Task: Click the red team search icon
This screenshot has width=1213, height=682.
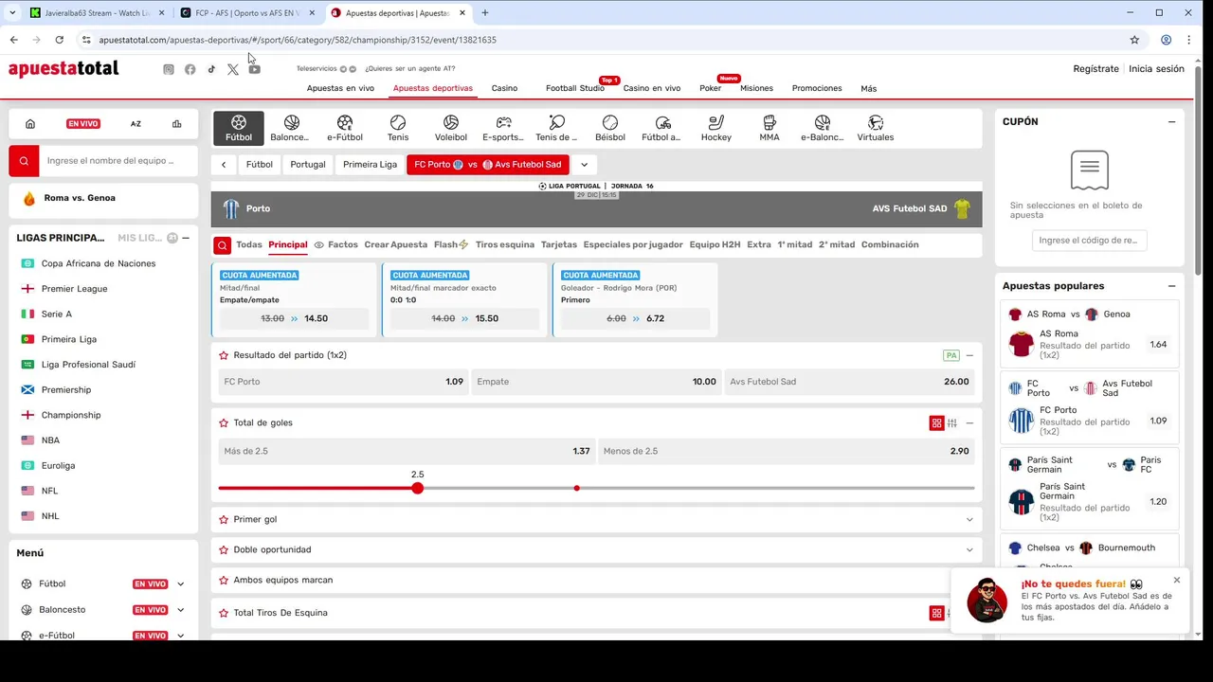Action: (25, 161)
